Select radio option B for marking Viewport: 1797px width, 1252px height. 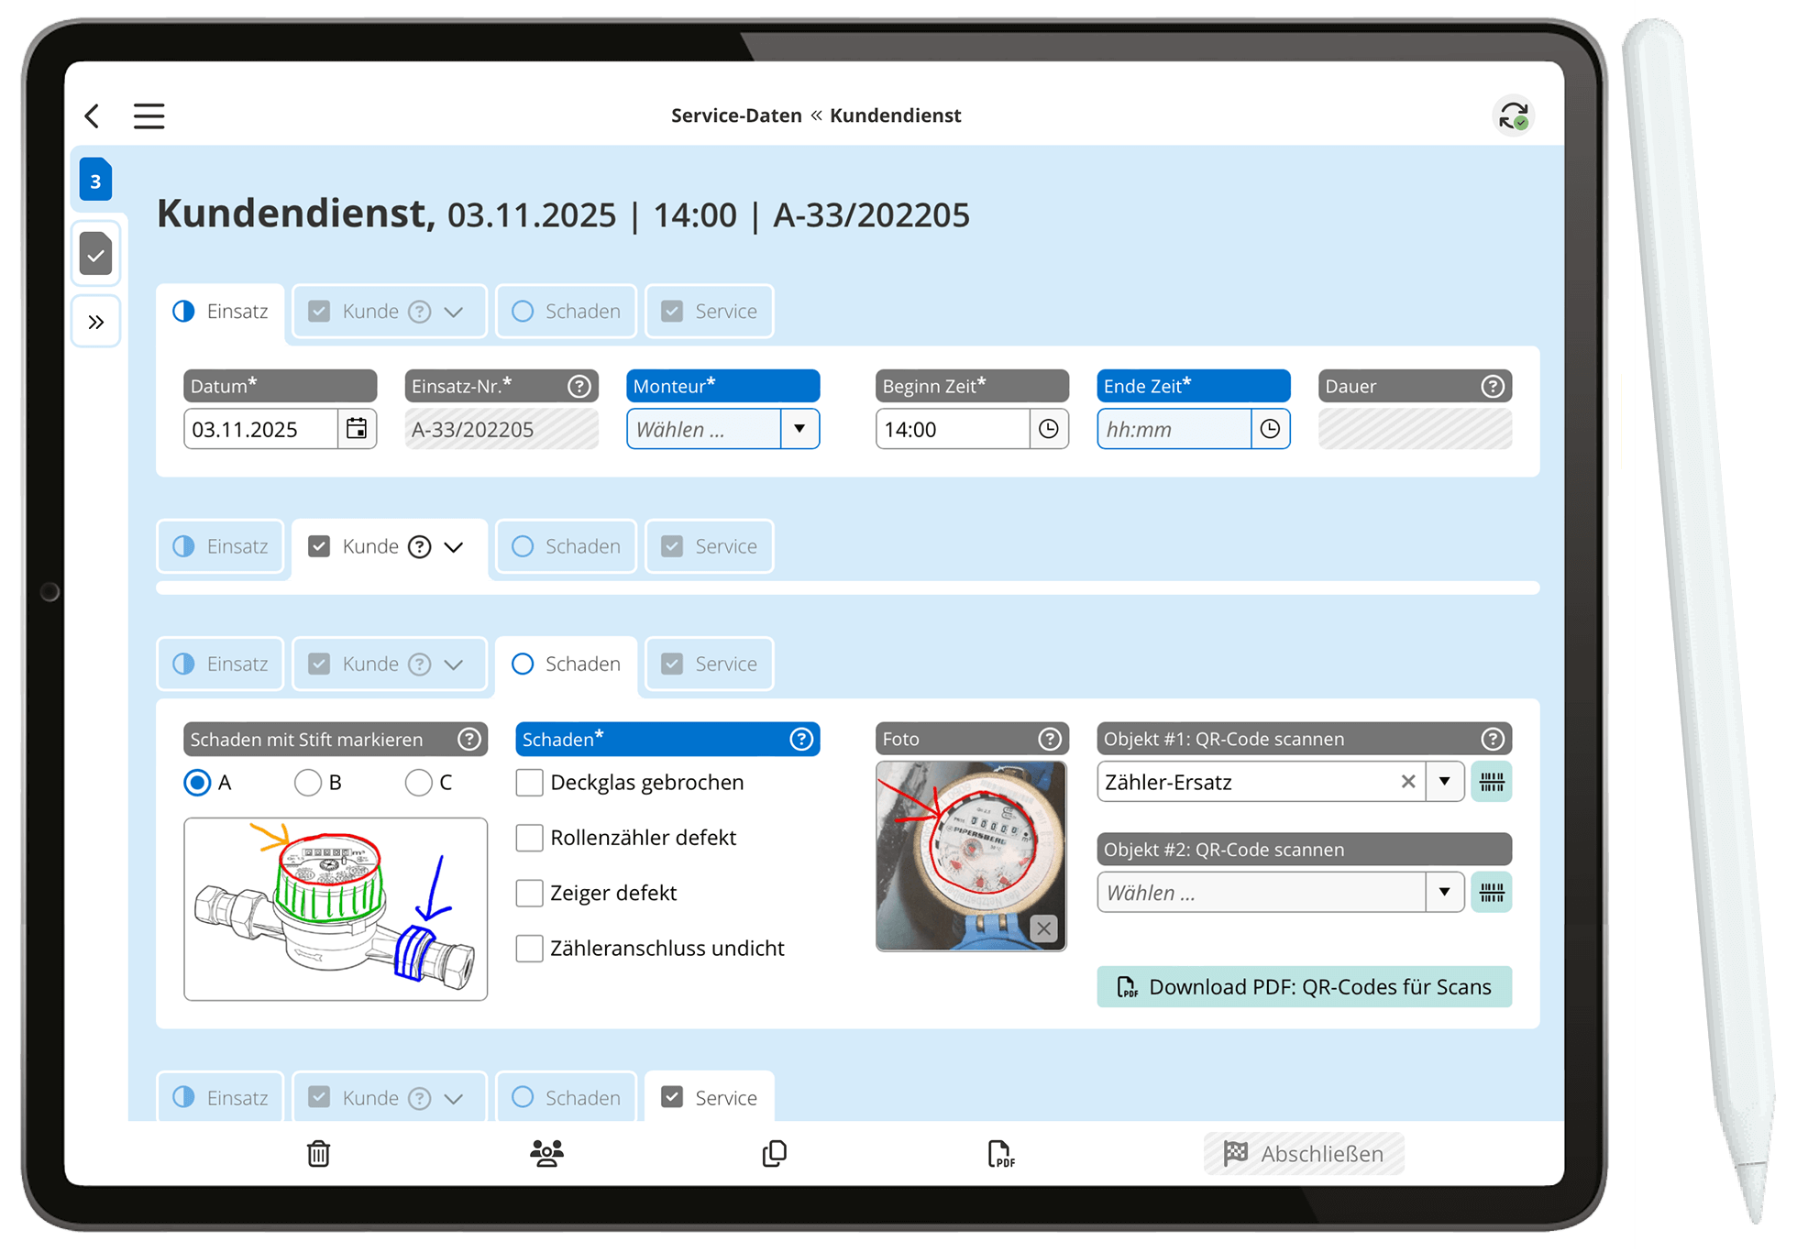(307, 782)
